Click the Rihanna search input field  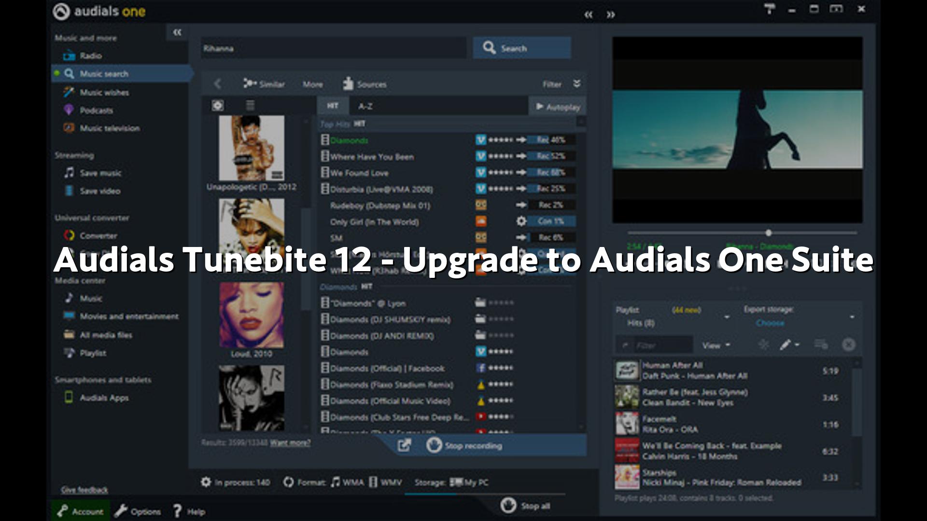click(333, 48)
